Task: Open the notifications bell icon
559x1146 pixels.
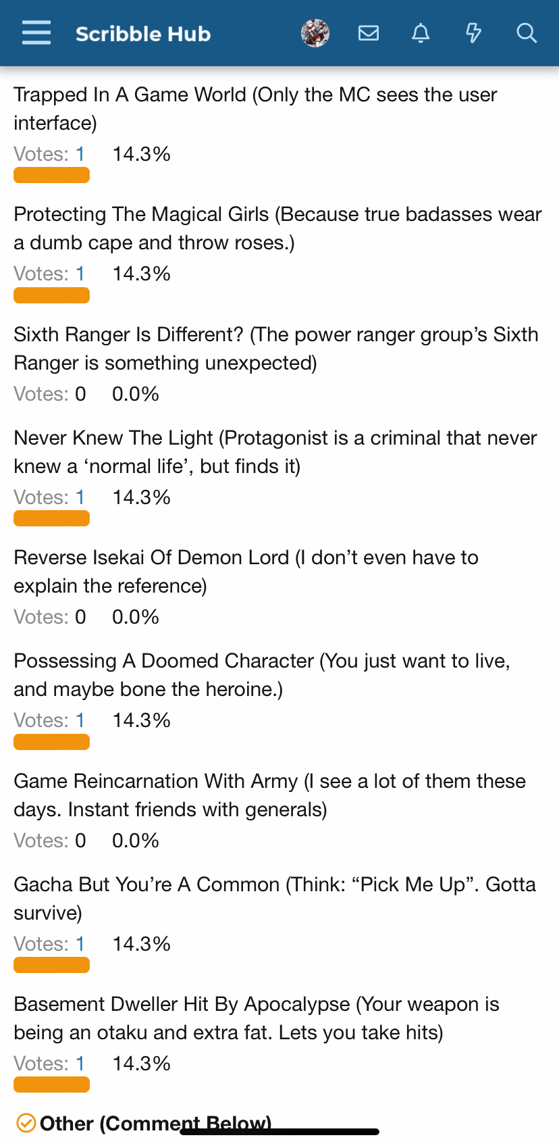Action: [421, 33]
